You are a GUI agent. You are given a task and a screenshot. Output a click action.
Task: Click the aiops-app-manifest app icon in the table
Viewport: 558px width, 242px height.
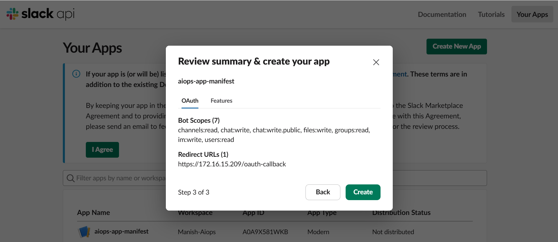pos(84,232)
